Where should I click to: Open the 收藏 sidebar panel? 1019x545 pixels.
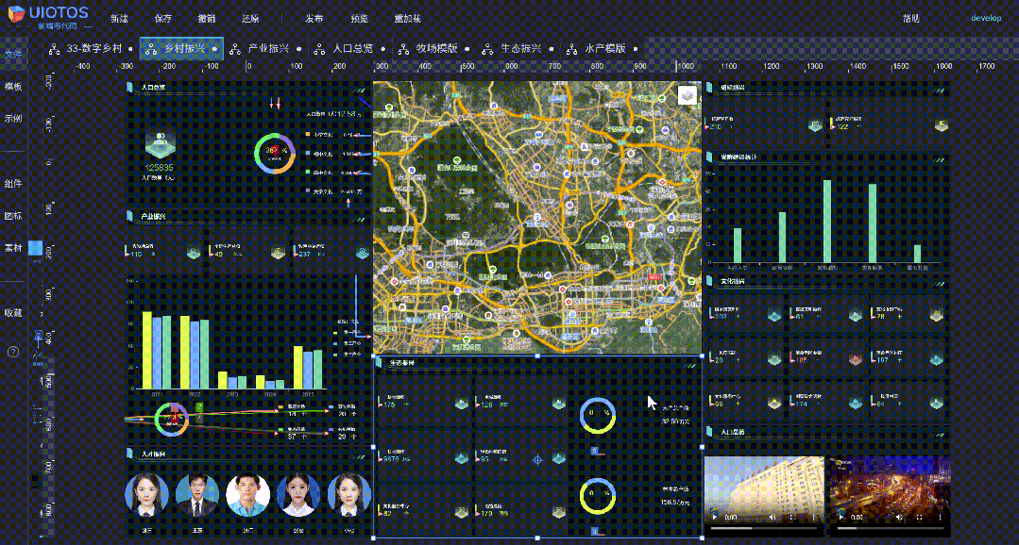[13, 313]
